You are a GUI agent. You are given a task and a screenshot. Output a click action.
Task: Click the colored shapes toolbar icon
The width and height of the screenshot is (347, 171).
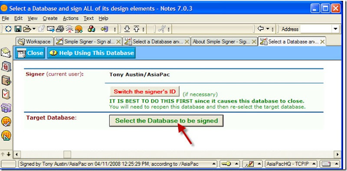click(x=92, y=29)
